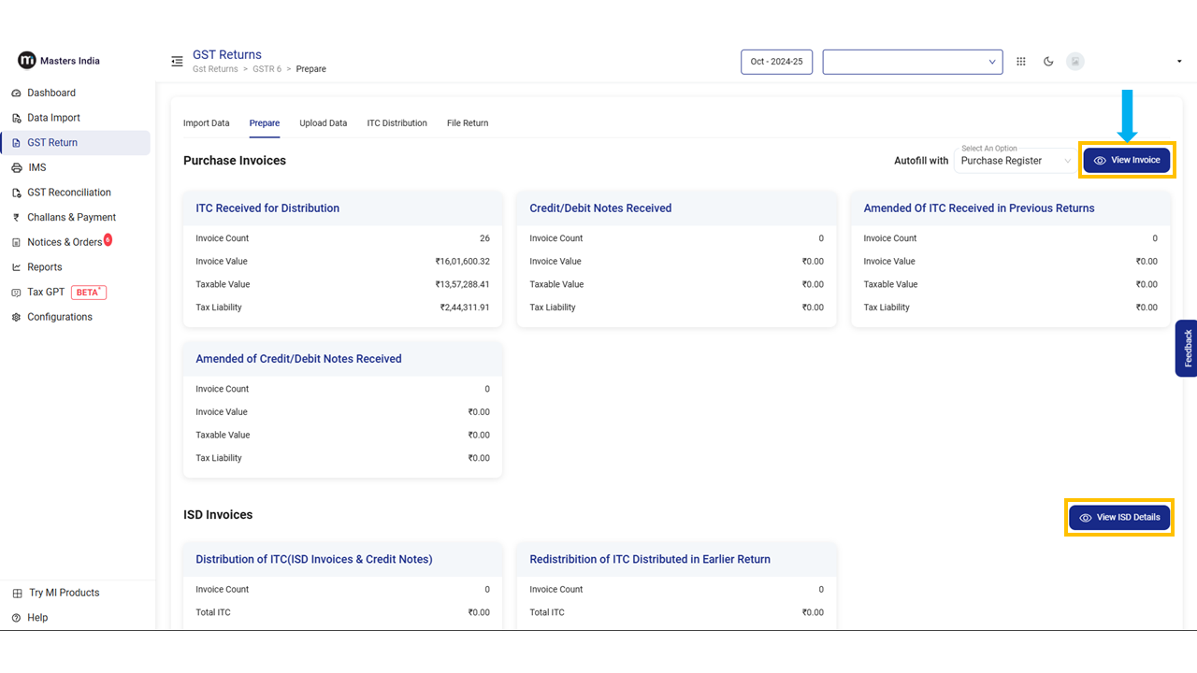Image resolution: width=1197 pixels, height=673 pixels.
Task: Expand the account menu caret at top right
Action: (1178, 62)
